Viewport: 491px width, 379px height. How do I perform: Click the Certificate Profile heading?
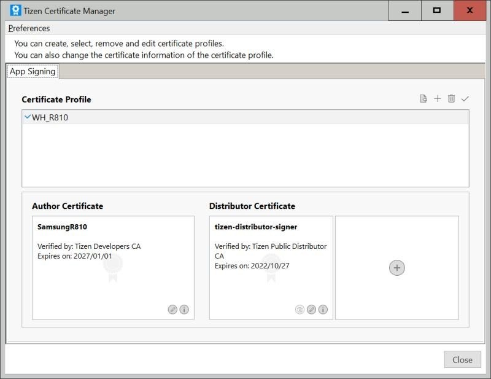[x=56, y=100]
